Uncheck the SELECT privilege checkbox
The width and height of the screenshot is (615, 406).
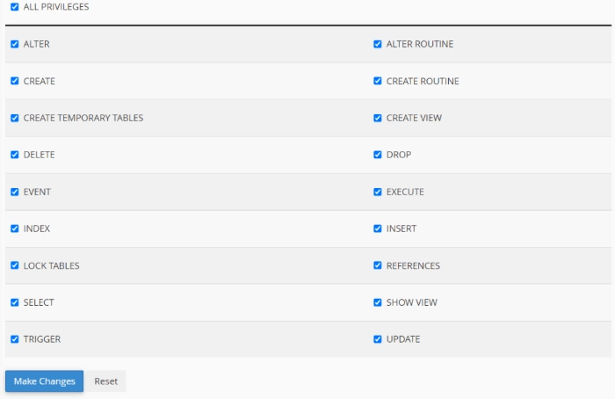coord(14,302)
